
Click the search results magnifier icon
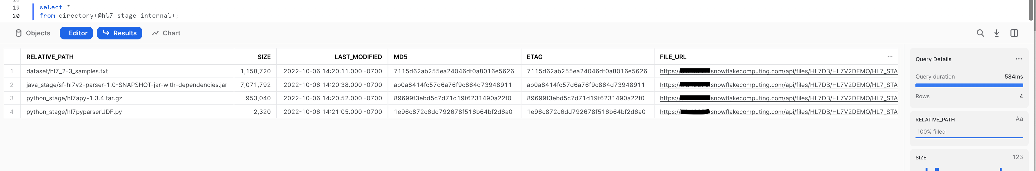pyautogui.click(x=980, y=33)
